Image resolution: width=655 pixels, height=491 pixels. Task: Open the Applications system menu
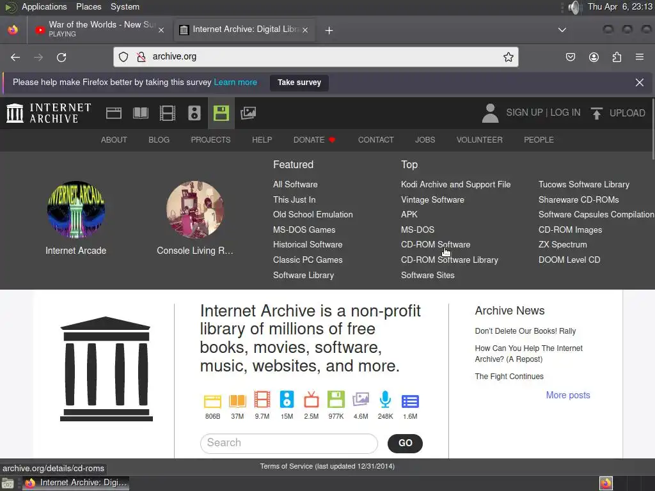(x=44, y=6)
